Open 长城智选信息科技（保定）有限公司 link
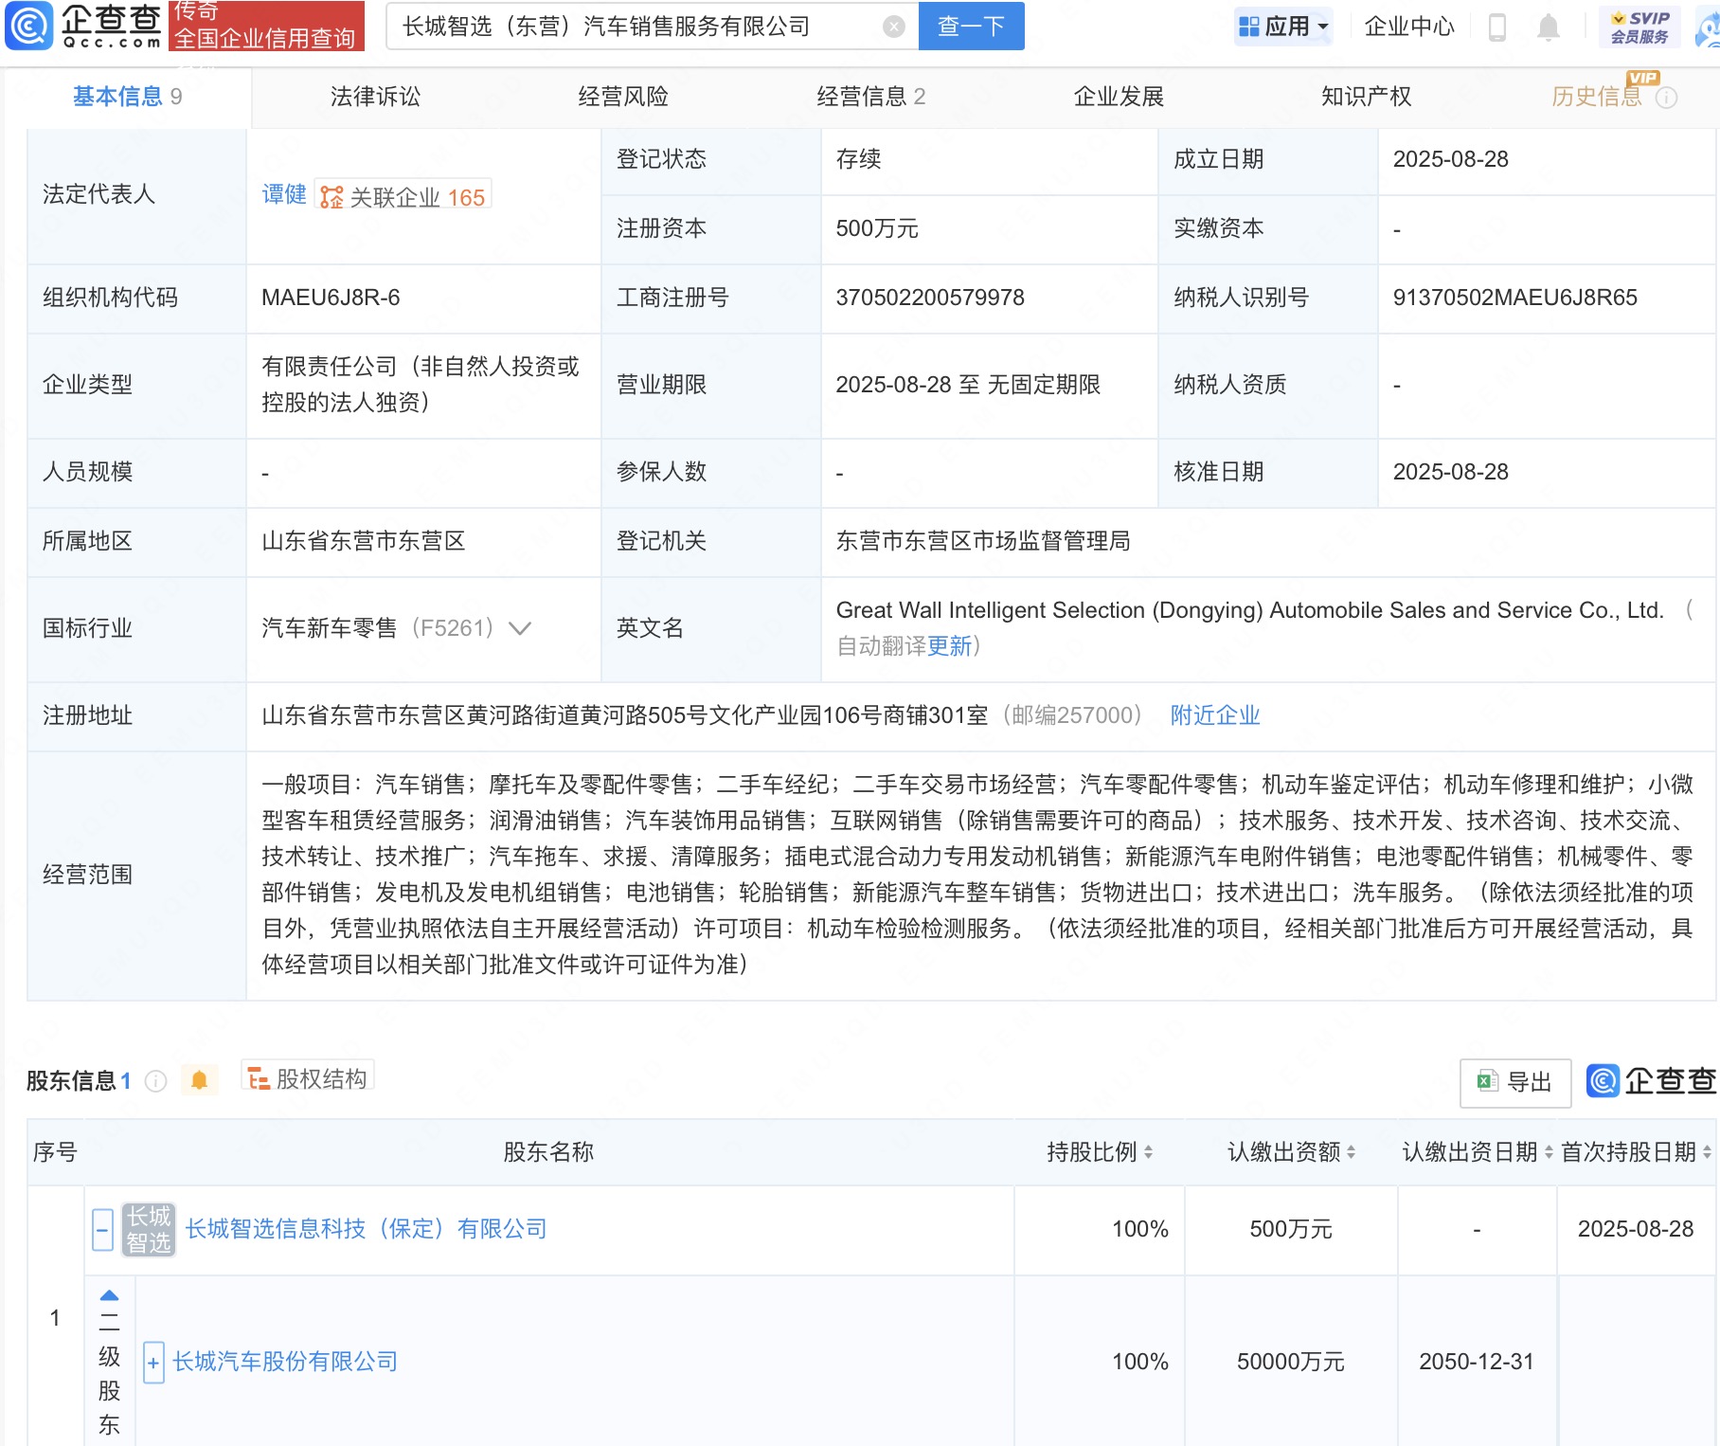This screenshot has width=1720, height=1446. coord(367,1229)
